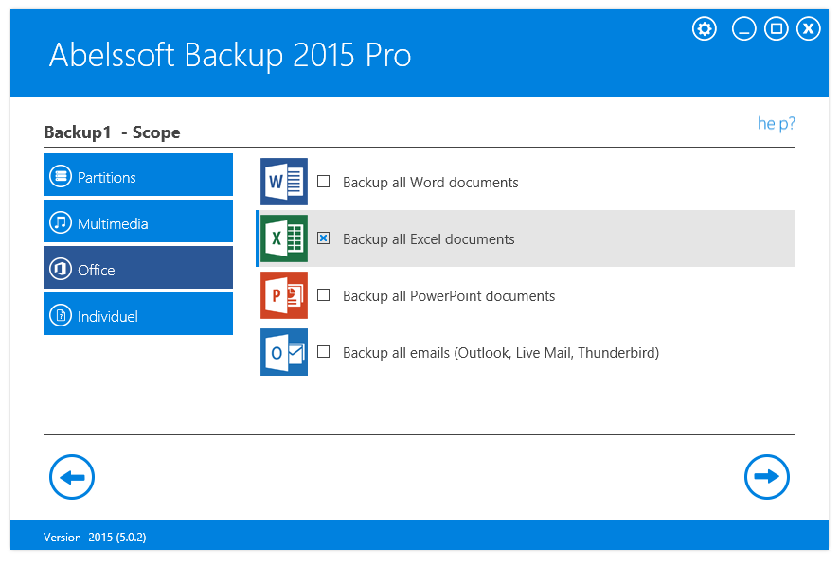
Task: Click the PowerPoint application icon
Action: coord(284,295)
